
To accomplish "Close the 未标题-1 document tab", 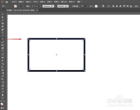I will [37, 10].
